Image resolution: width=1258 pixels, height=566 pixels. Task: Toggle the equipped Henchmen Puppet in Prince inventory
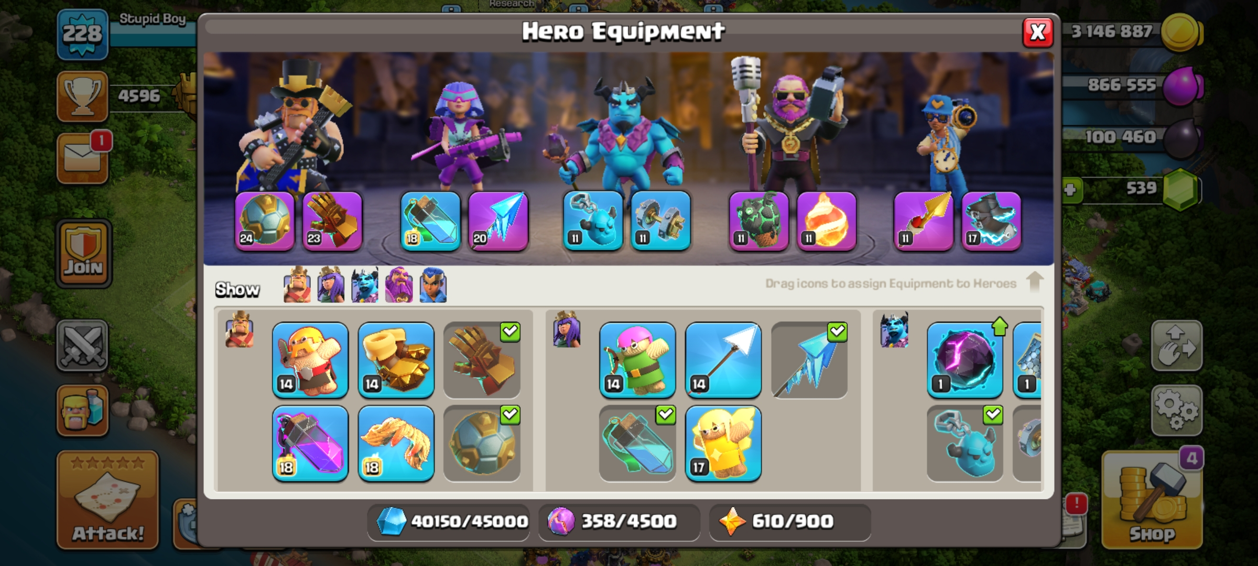pos(965,443)
